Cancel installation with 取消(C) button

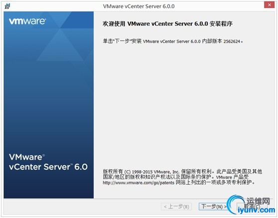click(252, 207)
